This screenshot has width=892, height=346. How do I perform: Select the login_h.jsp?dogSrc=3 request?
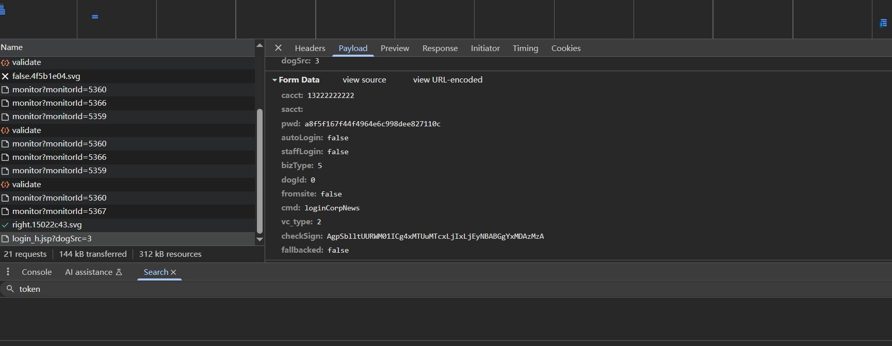[x=52, y=239]
